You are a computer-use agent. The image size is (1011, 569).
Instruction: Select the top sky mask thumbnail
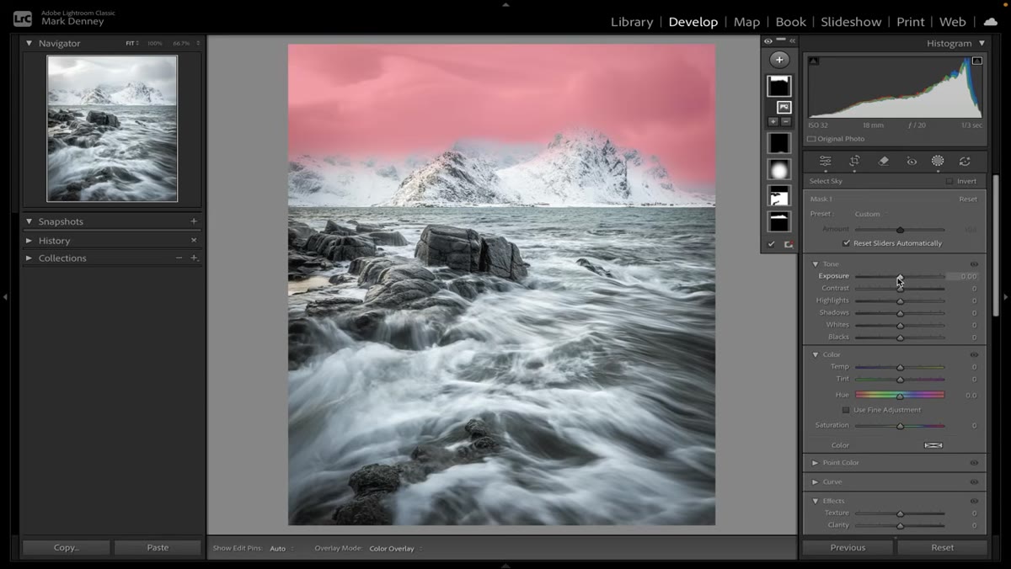coord(779,86)
